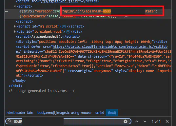Click ellipsis badge inside tc-widget-root div
Screen dimensions: 176x126
(68, 32)
